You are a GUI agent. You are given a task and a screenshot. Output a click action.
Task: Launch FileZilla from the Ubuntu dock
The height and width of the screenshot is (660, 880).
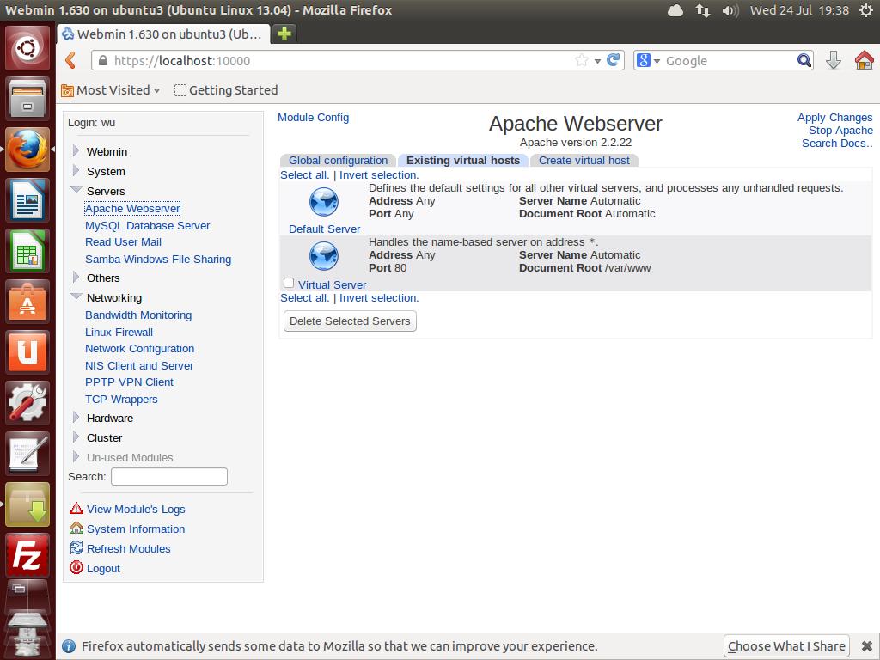[27, 554]
